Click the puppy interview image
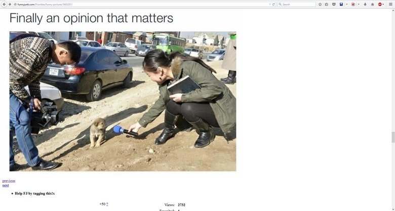The image size is (395, 211). 123,101
